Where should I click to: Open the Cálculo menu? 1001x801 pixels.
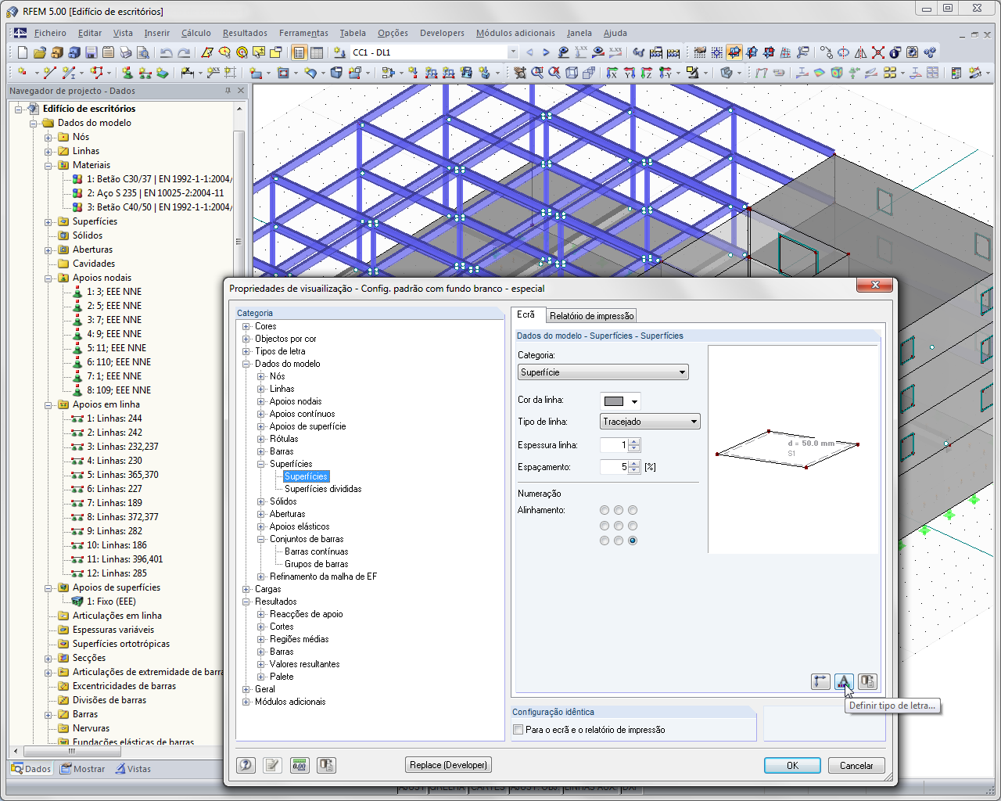point(196,33)
